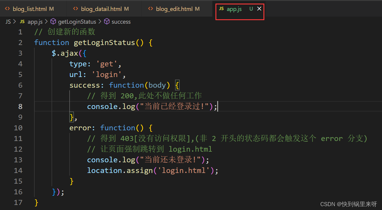Close the app.js editor tab
The height and width of the screenshot is (210, 382).
(x=259, y=9)
